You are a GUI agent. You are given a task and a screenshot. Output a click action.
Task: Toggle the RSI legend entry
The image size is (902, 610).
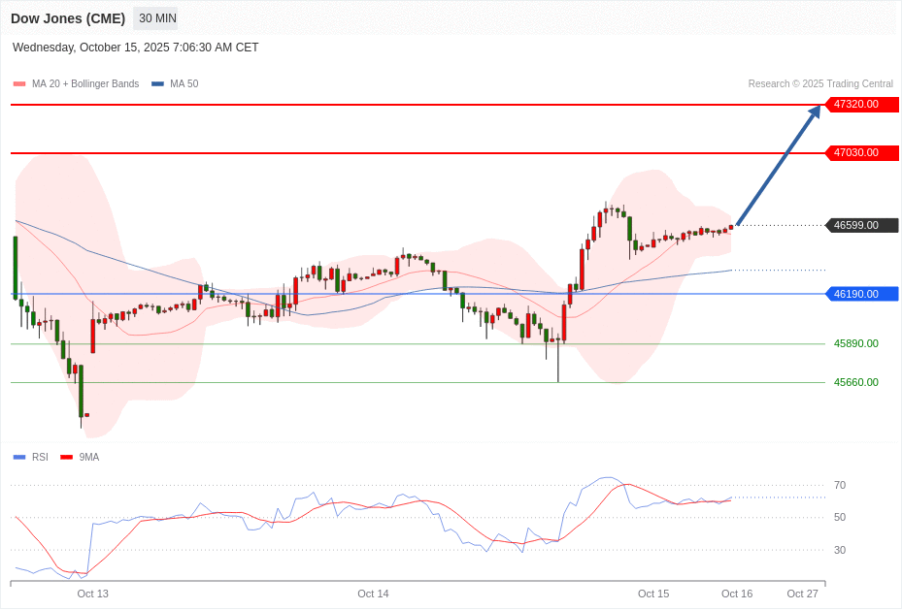coord(39,457)
